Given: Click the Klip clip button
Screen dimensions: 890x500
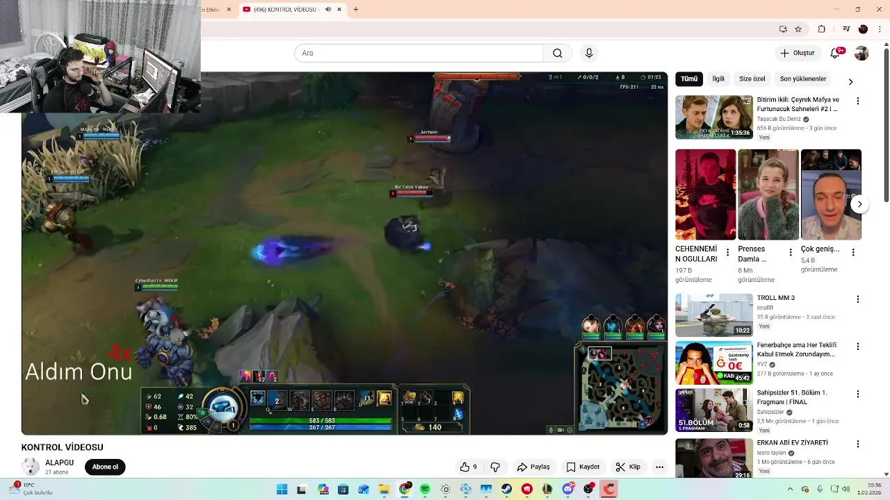Looking at the screenshot, I should click(628, 467).
